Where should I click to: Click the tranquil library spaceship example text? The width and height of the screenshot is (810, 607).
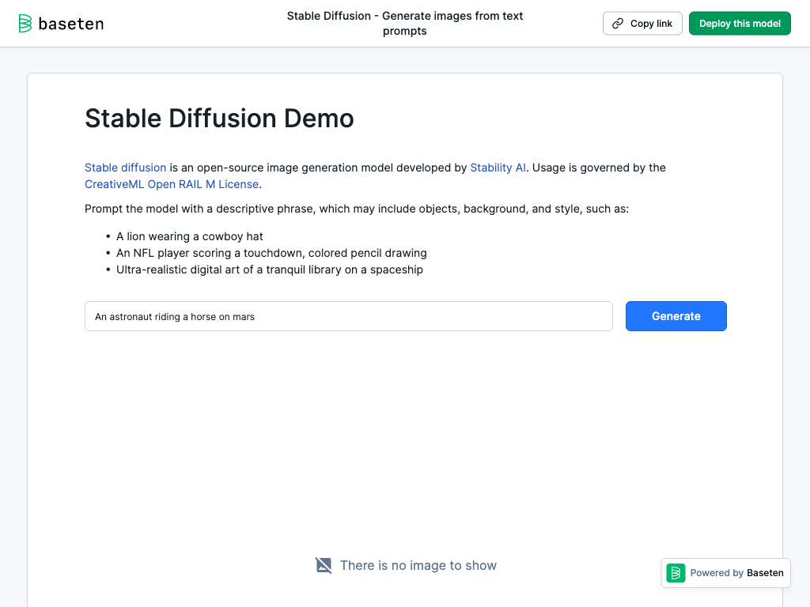(270, 270)
